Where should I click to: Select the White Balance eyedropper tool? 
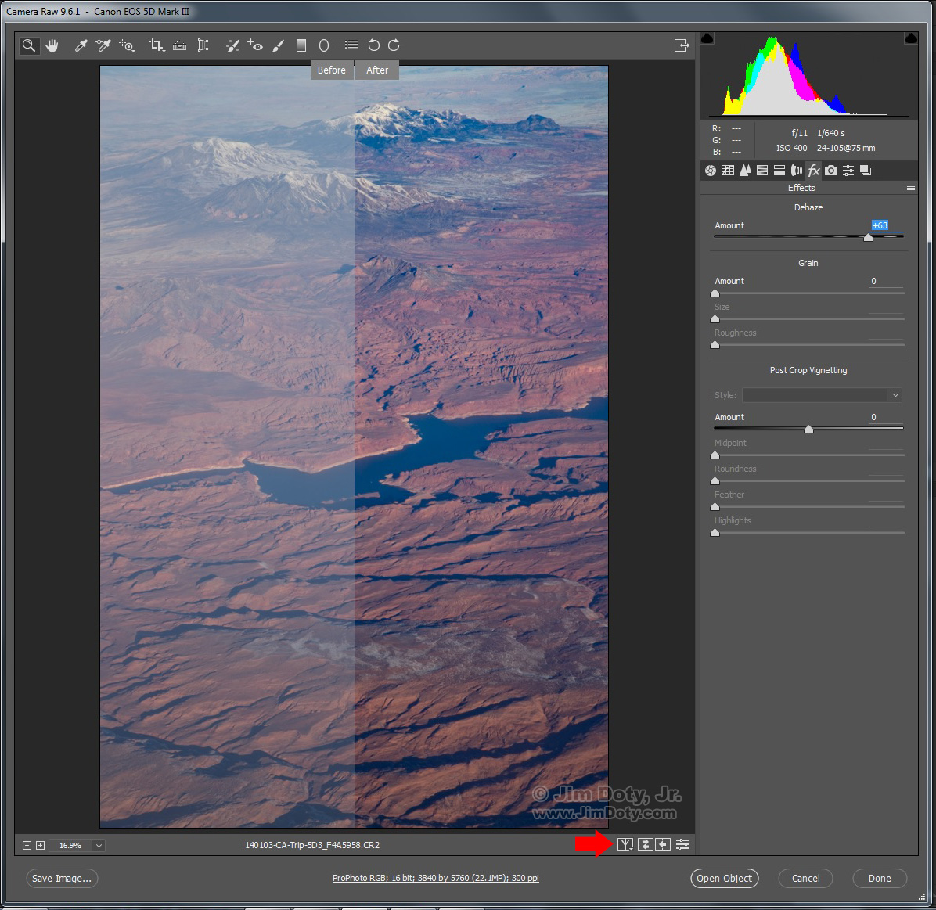tap(81, 45)
